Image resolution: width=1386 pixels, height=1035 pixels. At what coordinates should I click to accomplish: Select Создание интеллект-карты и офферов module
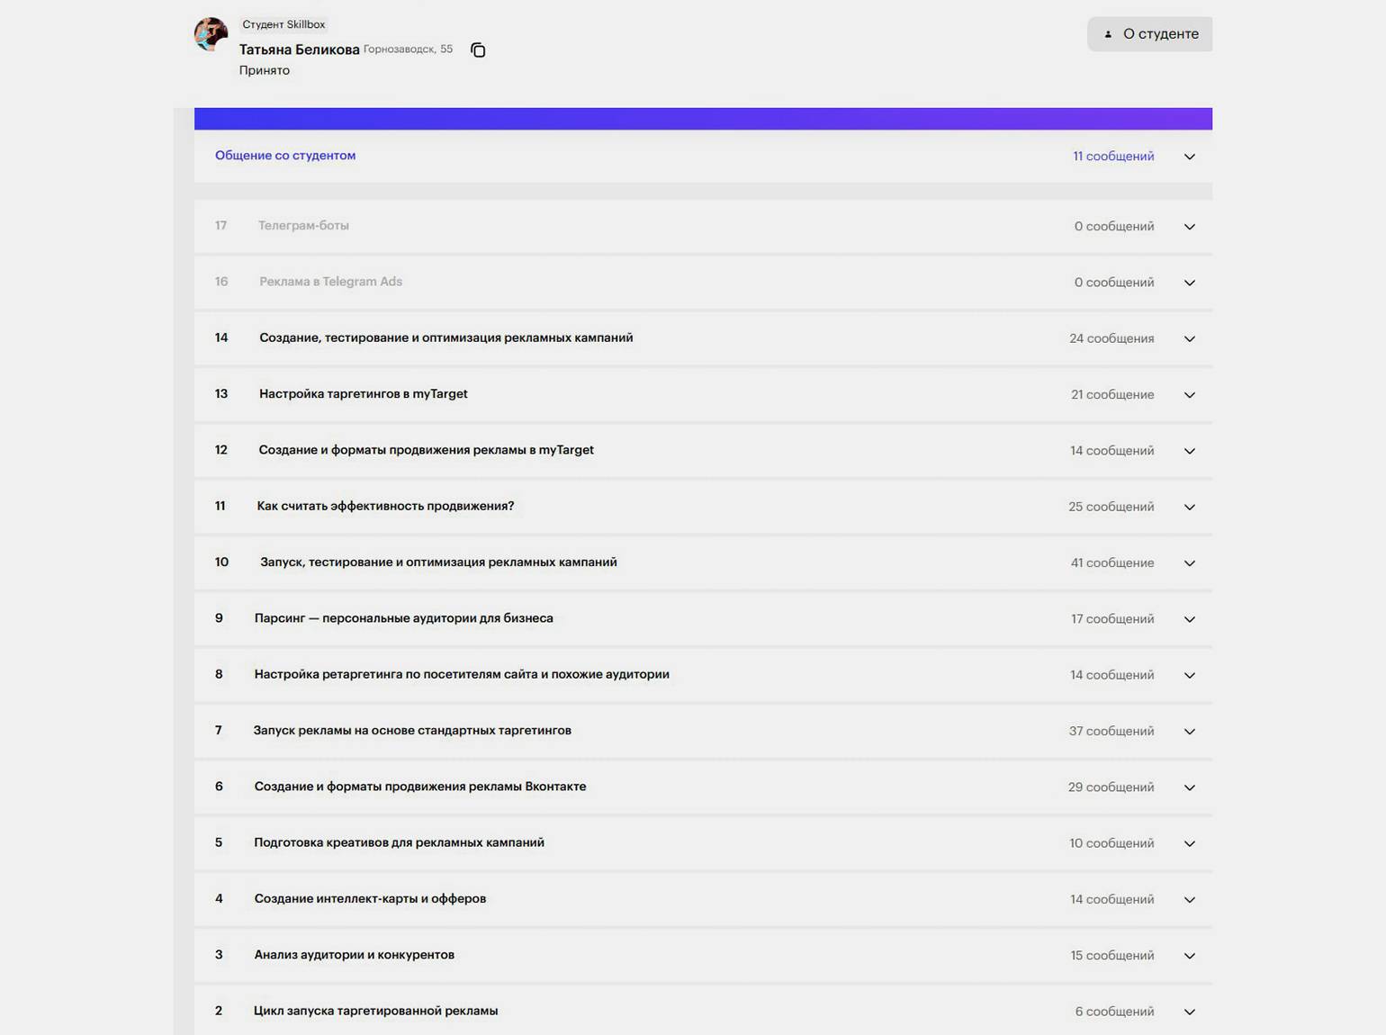[703, 899]
